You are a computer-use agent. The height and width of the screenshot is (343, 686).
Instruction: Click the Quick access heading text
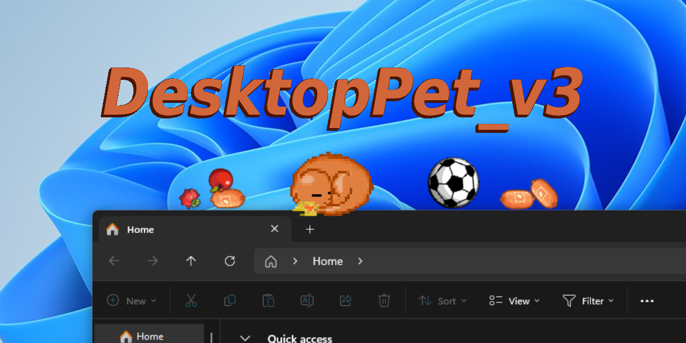pyautogui.click(x=300, y=338)
